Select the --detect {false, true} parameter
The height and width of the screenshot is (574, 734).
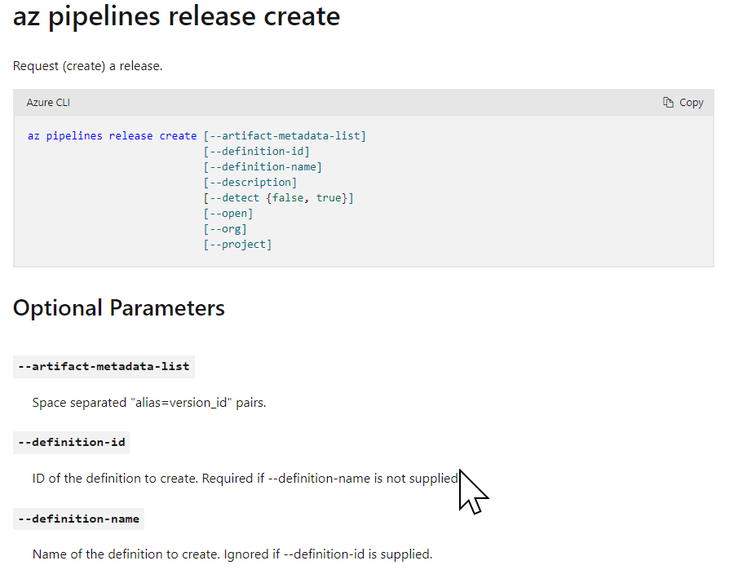[276, 197]
